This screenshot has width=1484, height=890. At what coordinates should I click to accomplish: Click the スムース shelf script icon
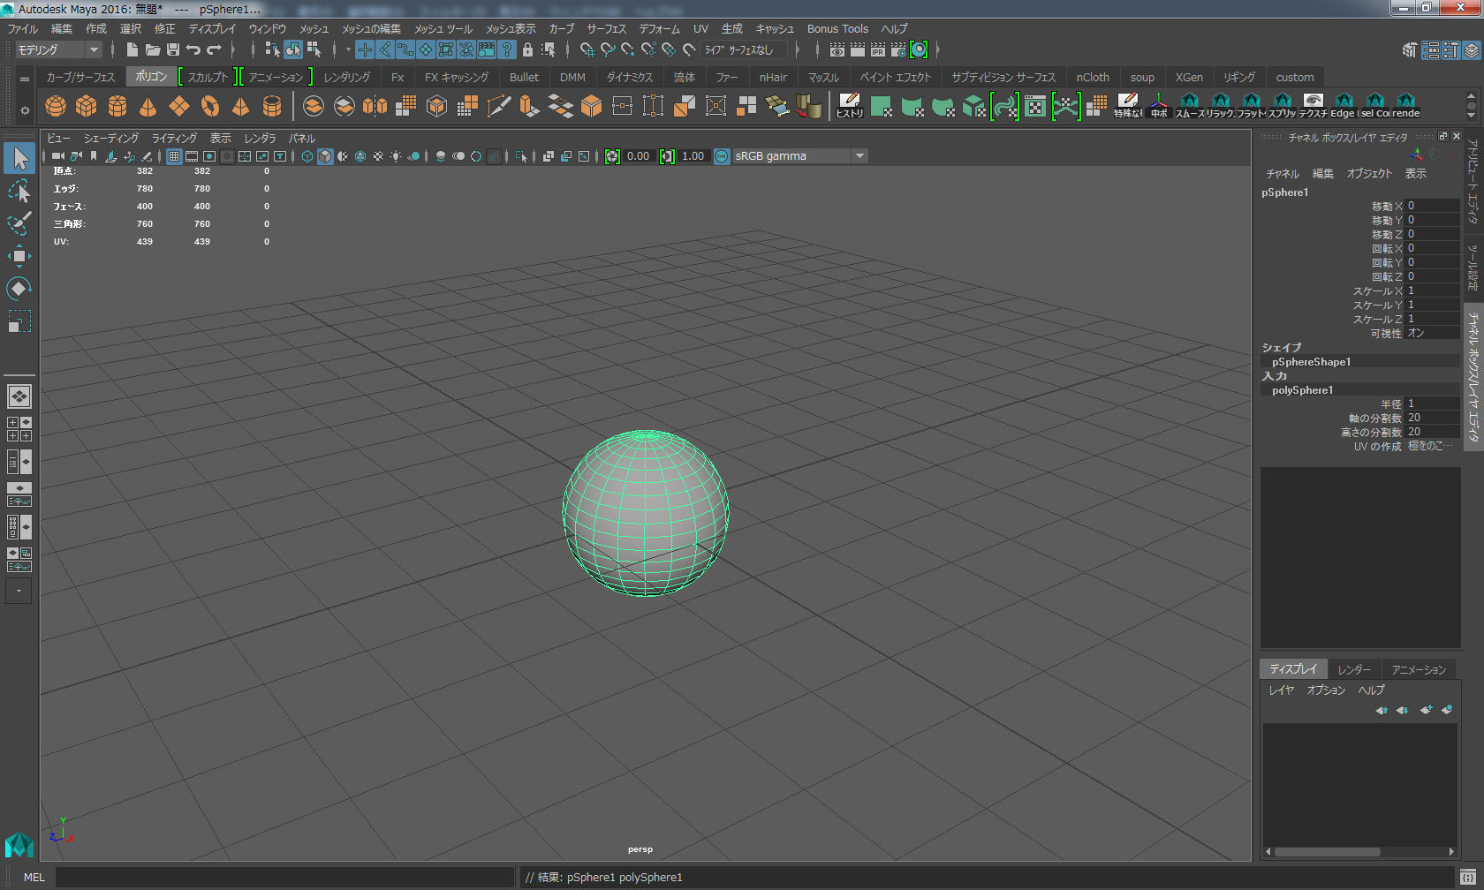(x=1190, y=106)
